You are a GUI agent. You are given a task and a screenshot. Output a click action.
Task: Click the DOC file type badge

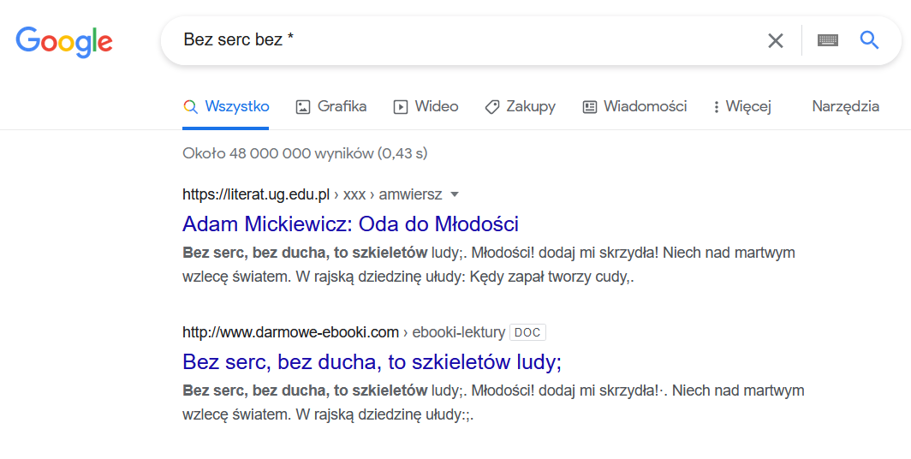click(527, 332)
